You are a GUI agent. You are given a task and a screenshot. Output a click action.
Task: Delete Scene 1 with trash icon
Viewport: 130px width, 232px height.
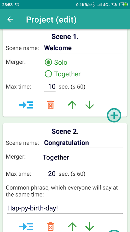(50, 105)
